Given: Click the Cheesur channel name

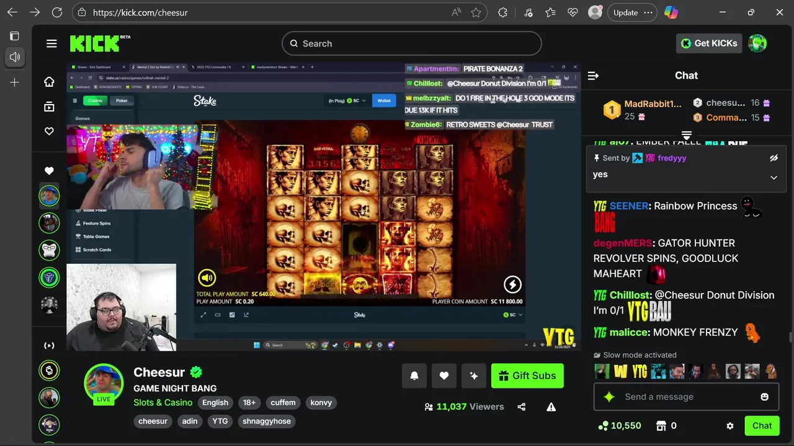Looking at the screenshot, I should pos(159,372).
